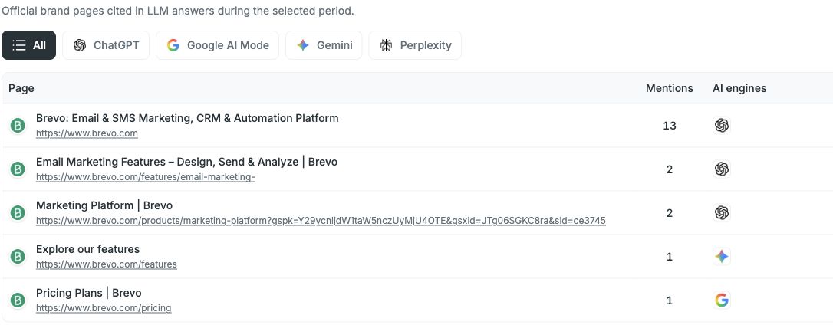Click the 'Explore our features' title
This screenshot has width=833, height=325.
(x=87, y=249)
